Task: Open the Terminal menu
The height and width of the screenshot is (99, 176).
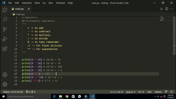Action: [x=60, y=3]
